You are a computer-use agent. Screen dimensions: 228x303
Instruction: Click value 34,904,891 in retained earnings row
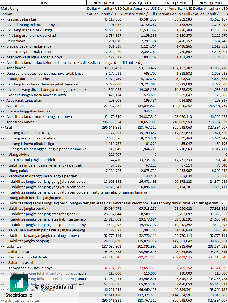coord(148,279)
